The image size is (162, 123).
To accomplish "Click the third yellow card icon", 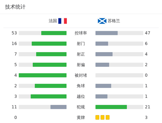I will point(107,117).
